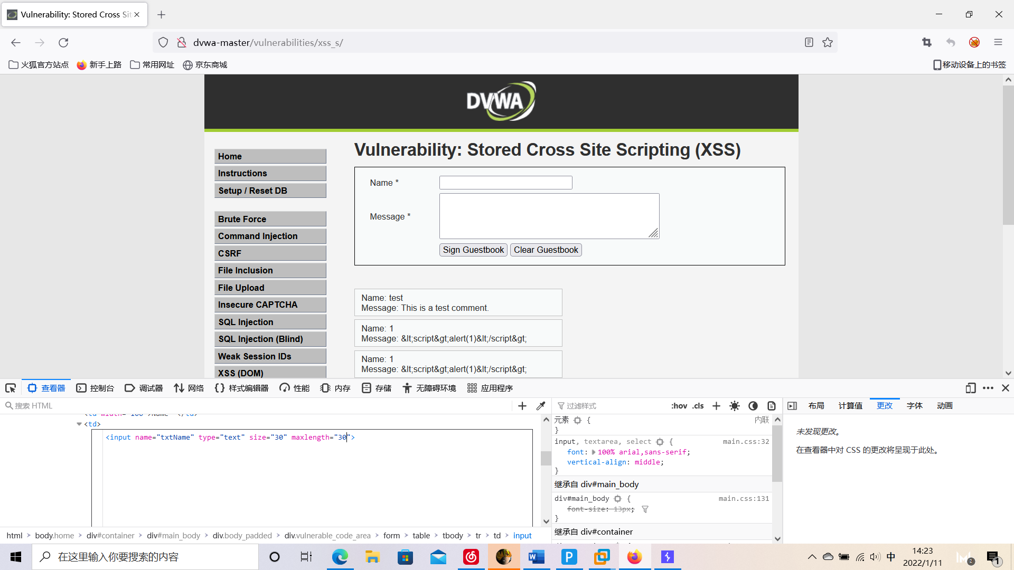This screenshot has width=1014, height=570.
Task: Bookmark this page with the star icon
Action: pyautogui.click(x=828, y=42)
